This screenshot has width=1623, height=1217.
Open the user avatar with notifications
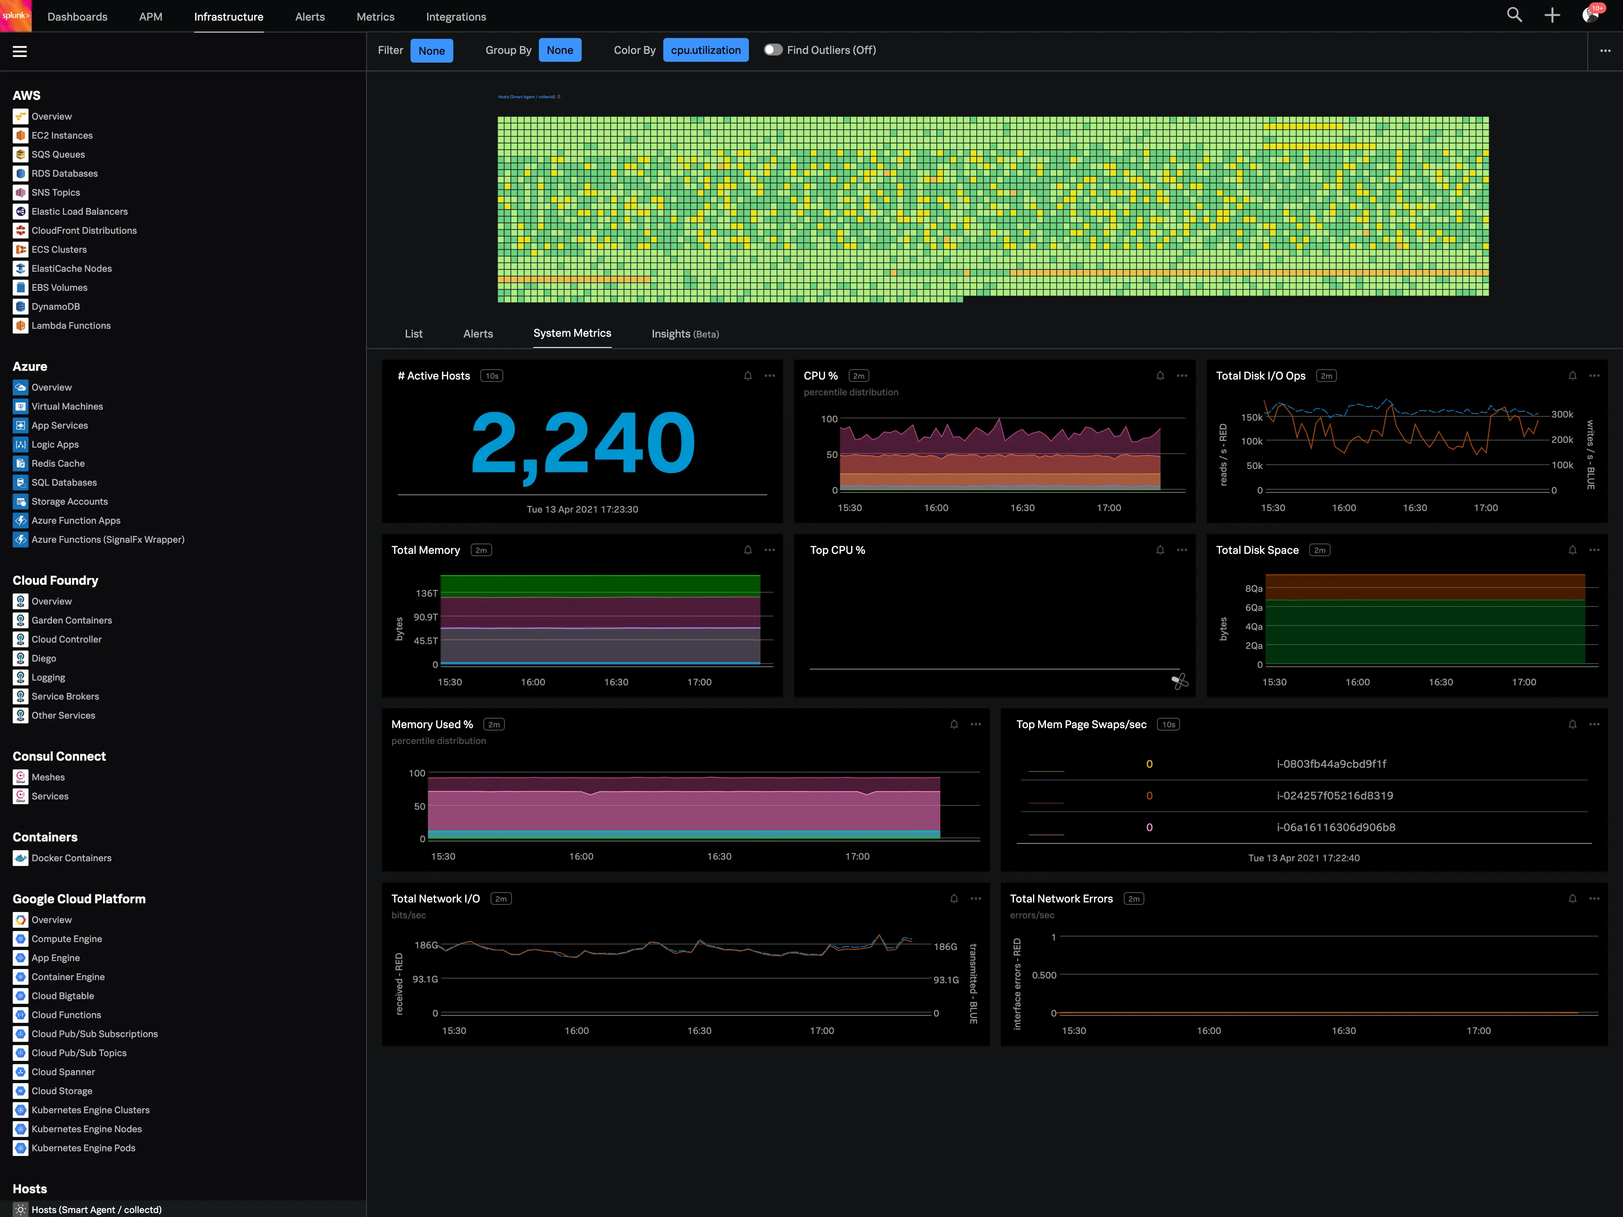pos(1591,15)
